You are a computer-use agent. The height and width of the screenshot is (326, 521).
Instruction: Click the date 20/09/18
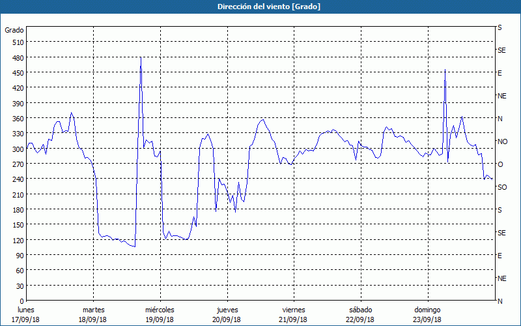click(x=227, y=319)
